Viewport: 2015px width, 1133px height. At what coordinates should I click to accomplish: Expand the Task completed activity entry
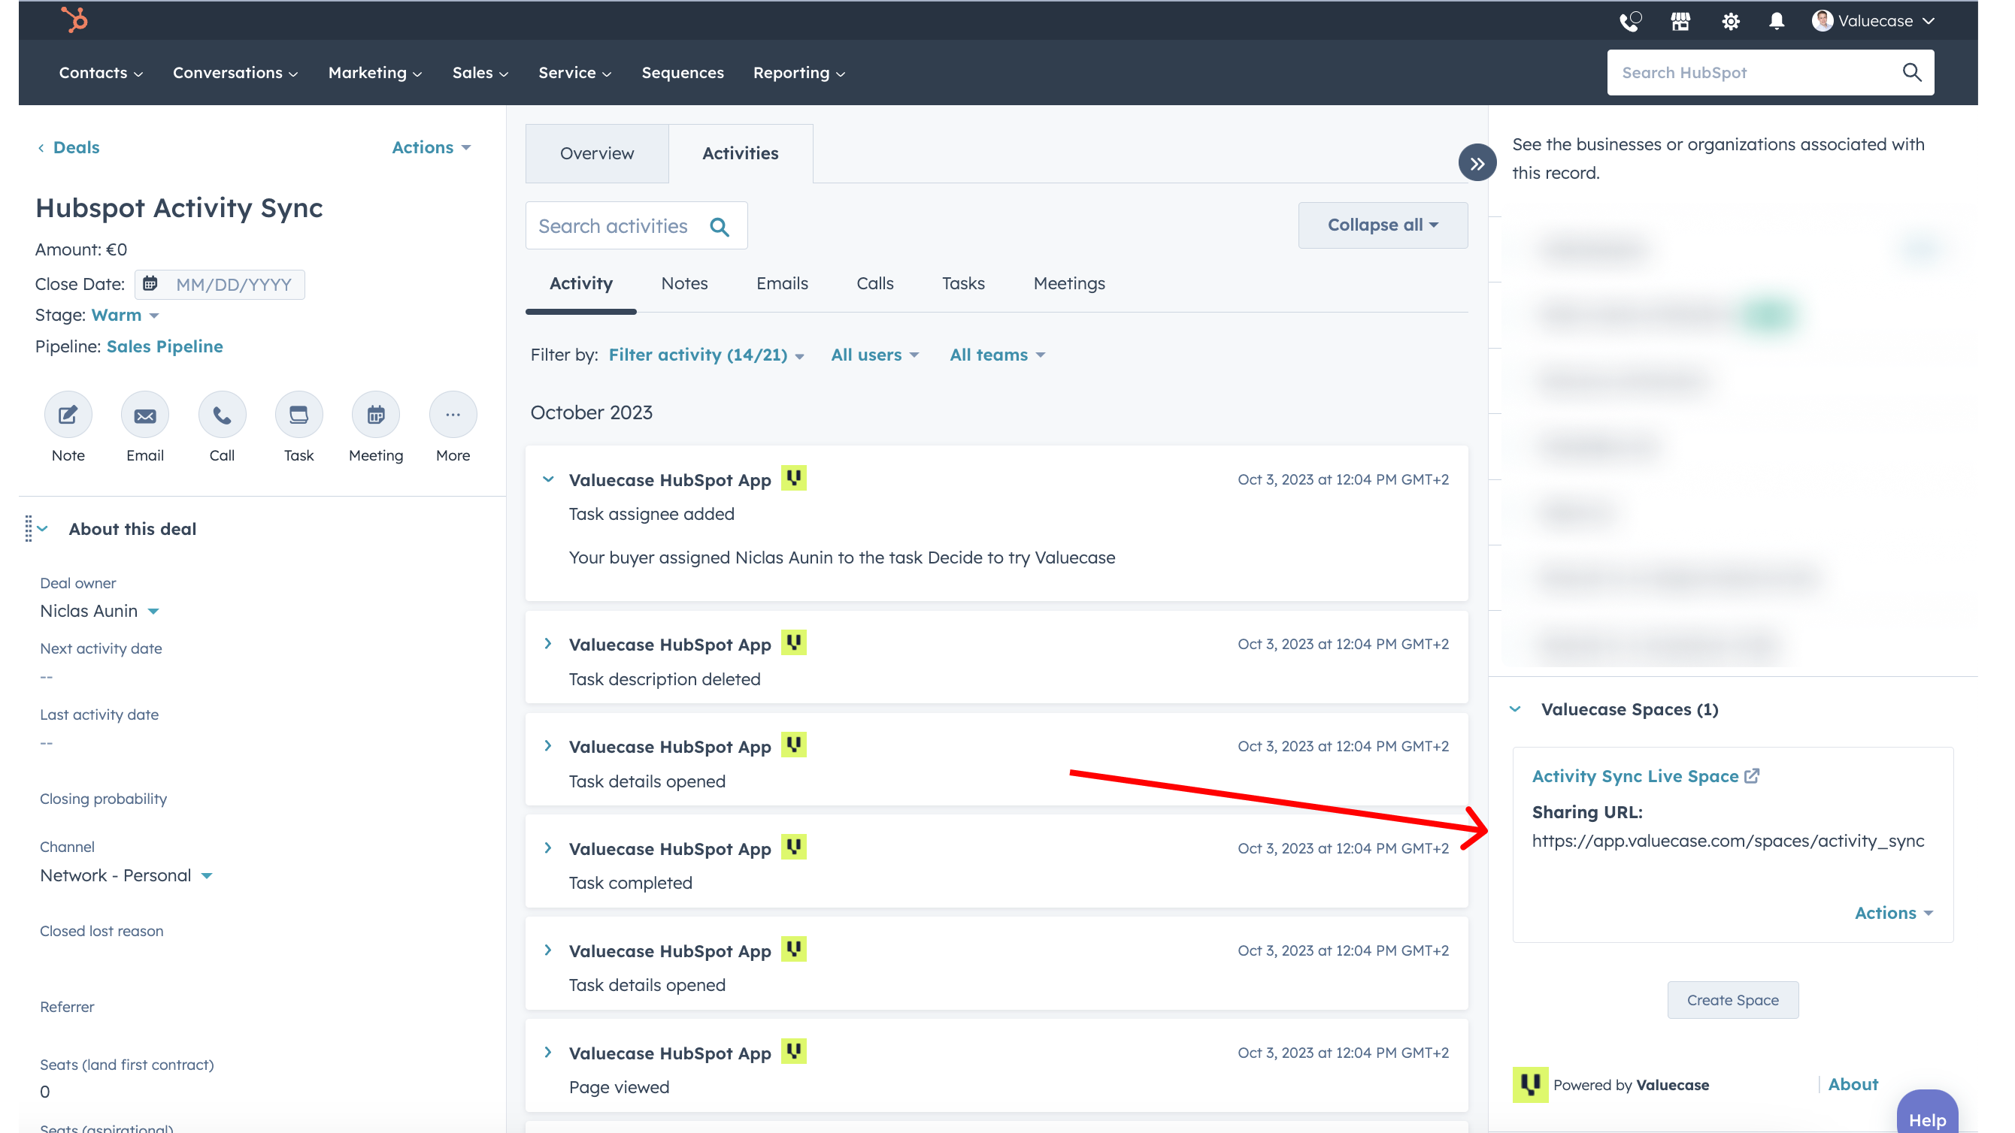point(548,847)
